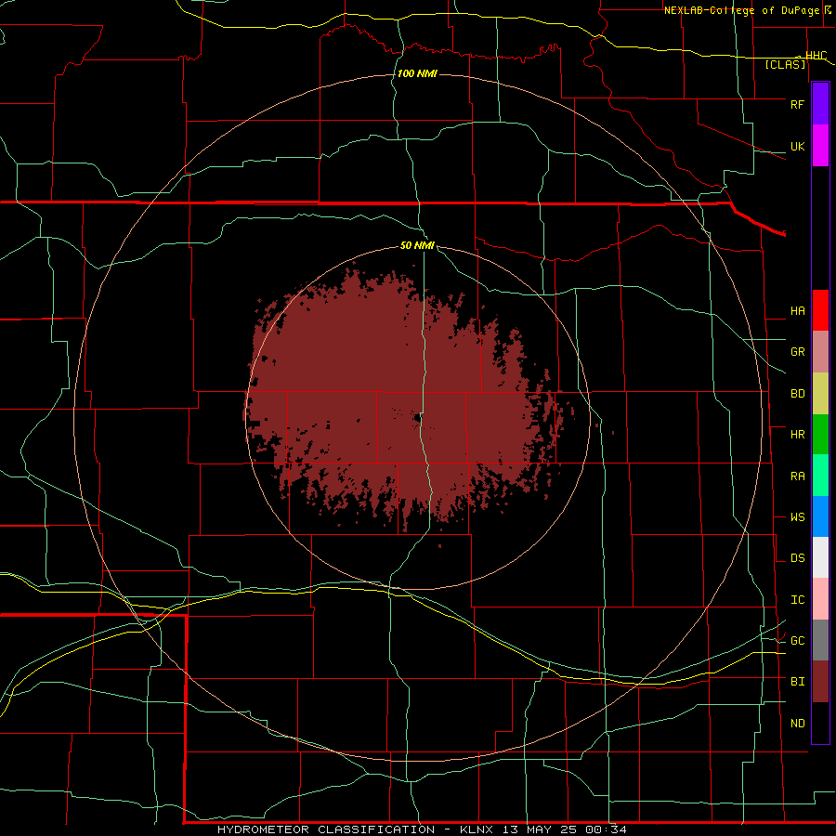Click the RA legend label
This screenshot has width=836, height=836.
pos(797,477)
